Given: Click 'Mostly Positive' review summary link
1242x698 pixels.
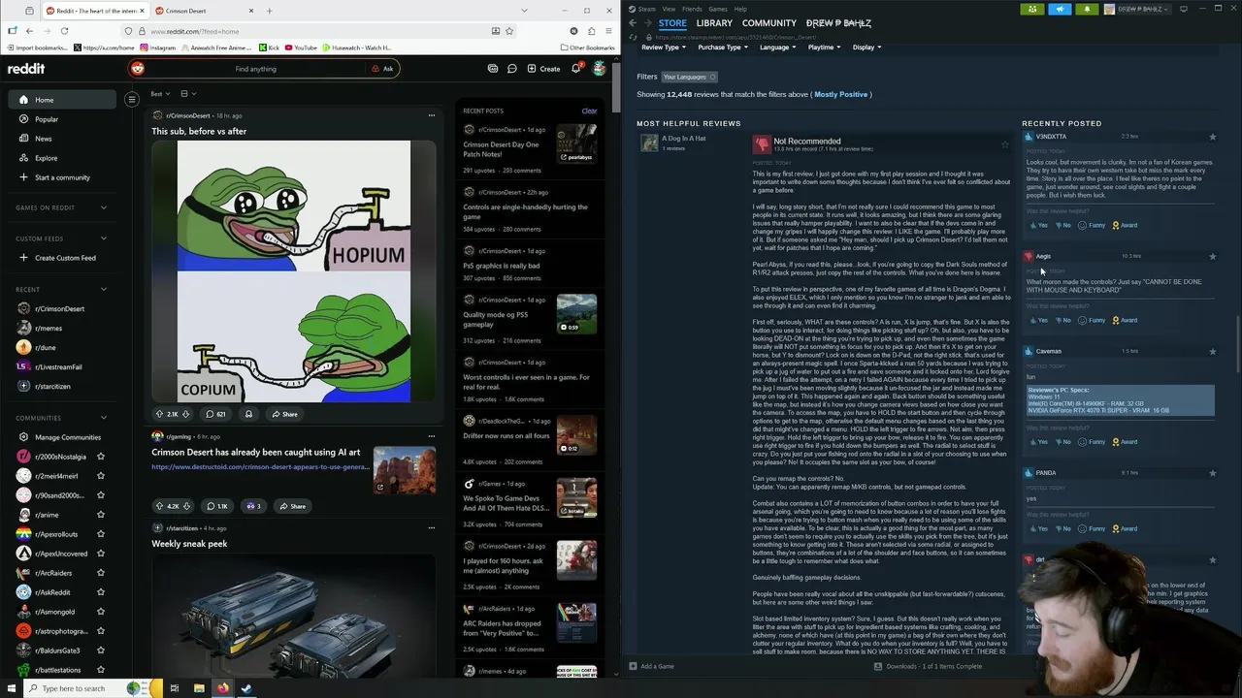Looking at the screenshot, I should pyautogui.click(x=840, y=94).
